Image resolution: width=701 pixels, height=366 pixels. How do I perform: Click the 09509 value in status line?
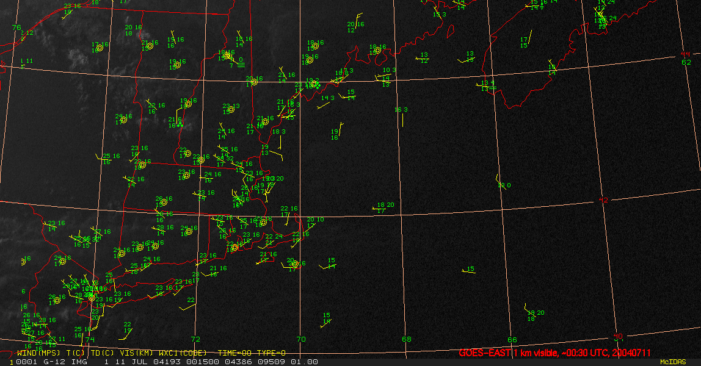[x=271, y=362]
